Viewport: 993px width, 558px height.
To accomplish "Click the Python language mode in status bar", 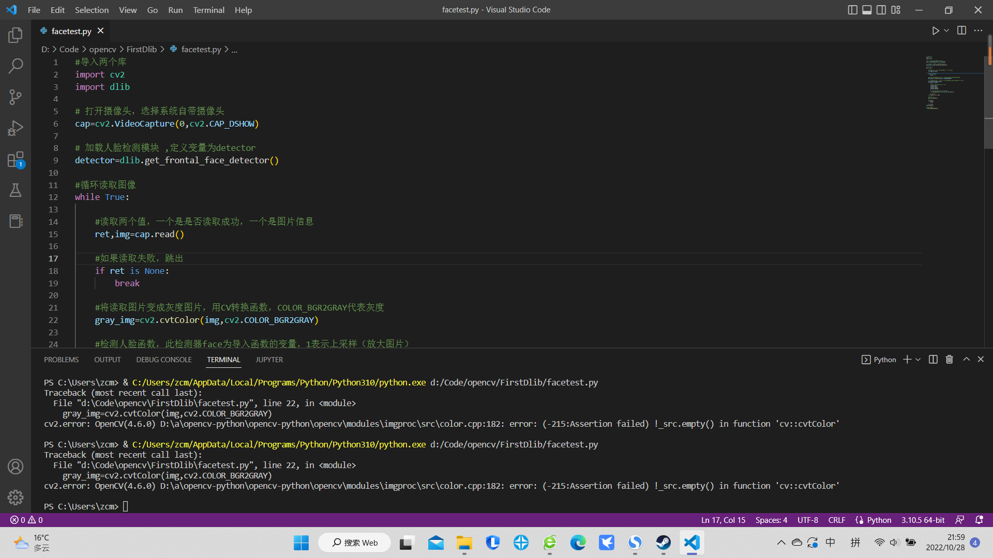I will click(879, 520).
